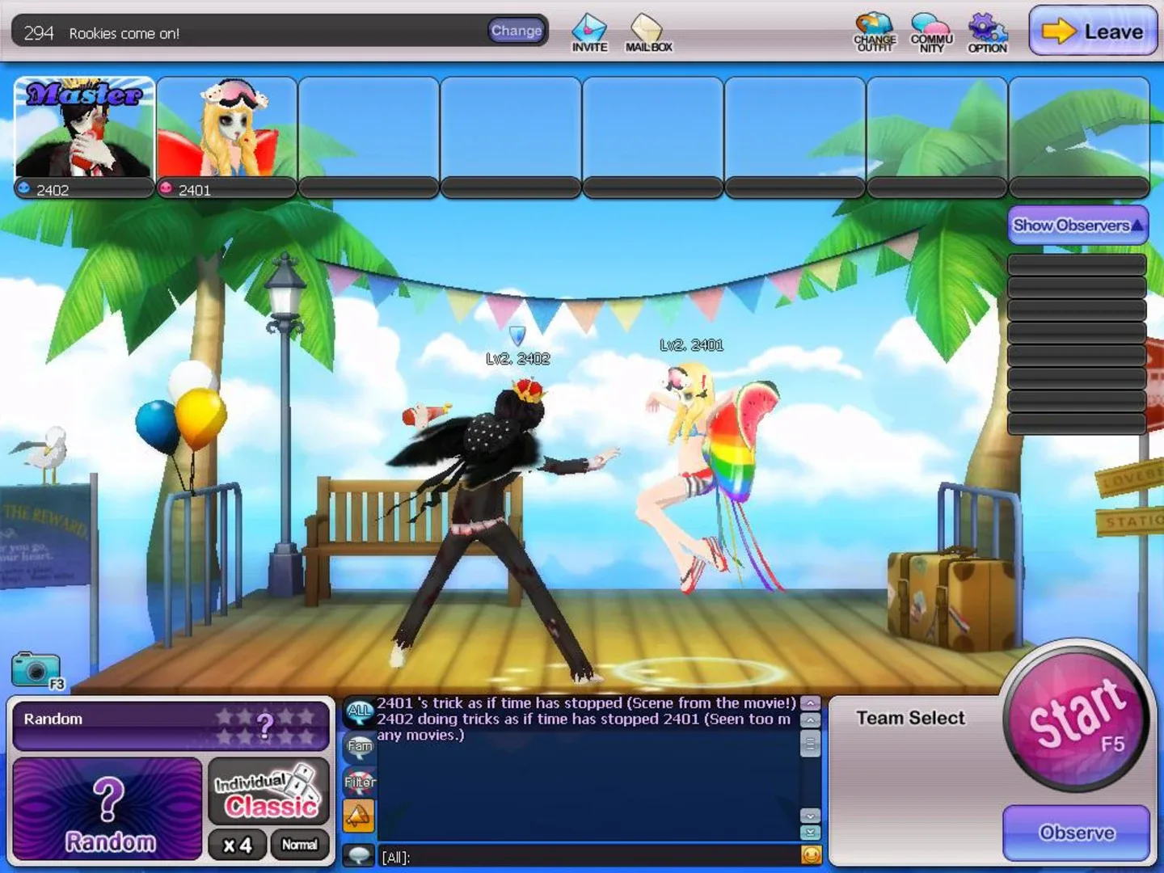
Task: Click the Observe button
Action: coord(1076,833)
